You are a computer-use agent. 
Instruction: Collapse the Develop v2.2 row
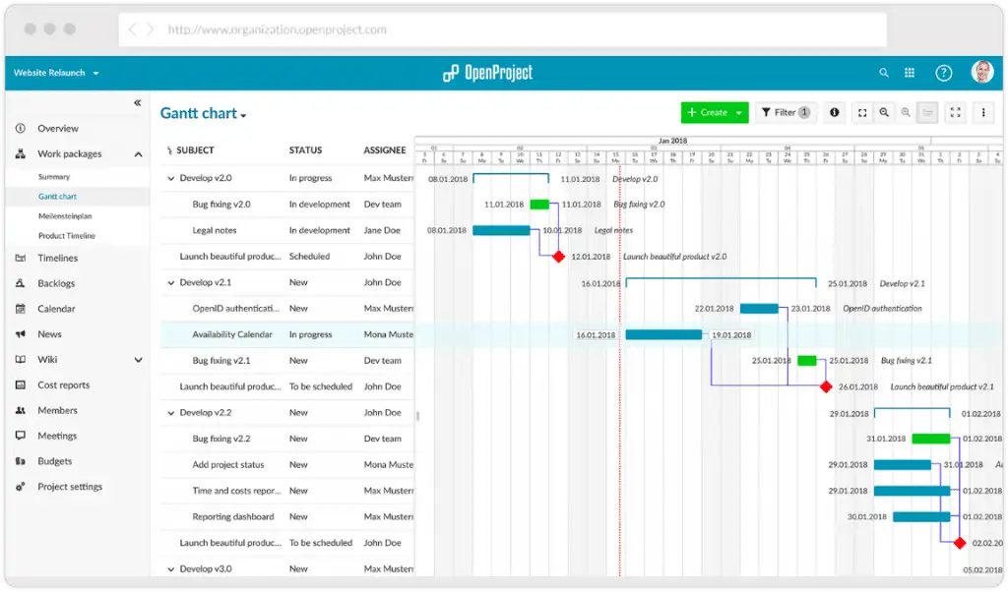click(171, 413)
